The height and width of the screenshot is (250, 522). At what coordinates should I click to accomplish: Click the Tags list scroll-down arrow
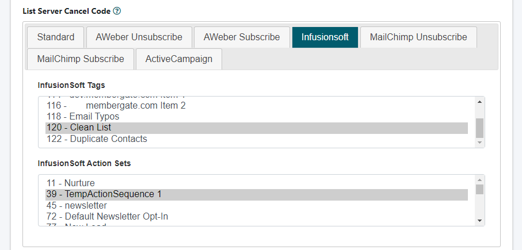[480, 143]
